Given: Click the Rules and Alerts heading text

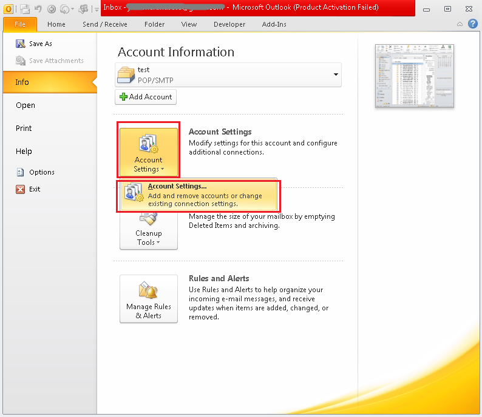Looking at the screenshot, I should [219, 278].
